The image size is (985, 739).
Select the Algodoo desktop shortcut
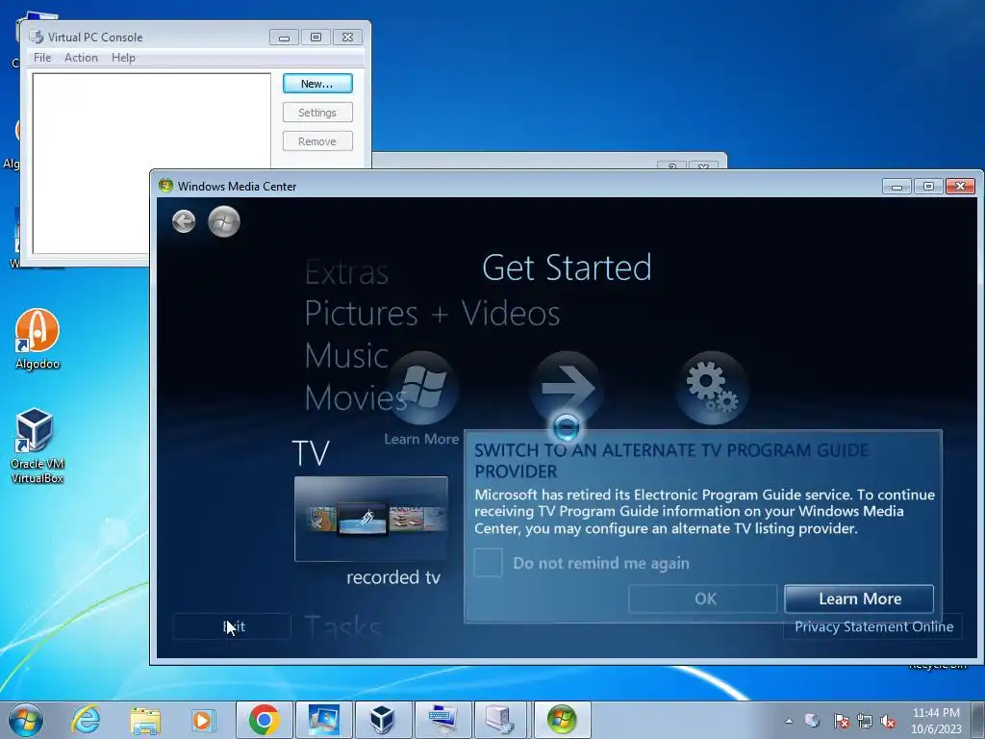38,340
